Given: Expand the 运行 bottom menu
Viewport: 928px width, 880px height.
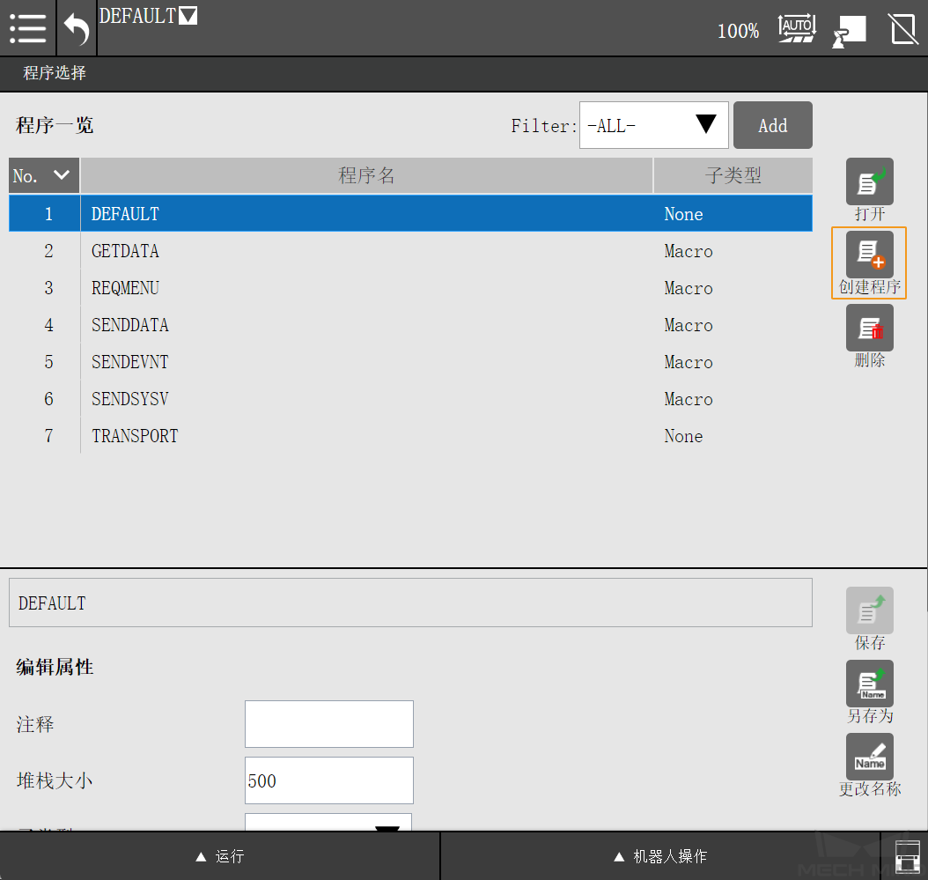Looking at the screenshot, I should click(219, 856).
